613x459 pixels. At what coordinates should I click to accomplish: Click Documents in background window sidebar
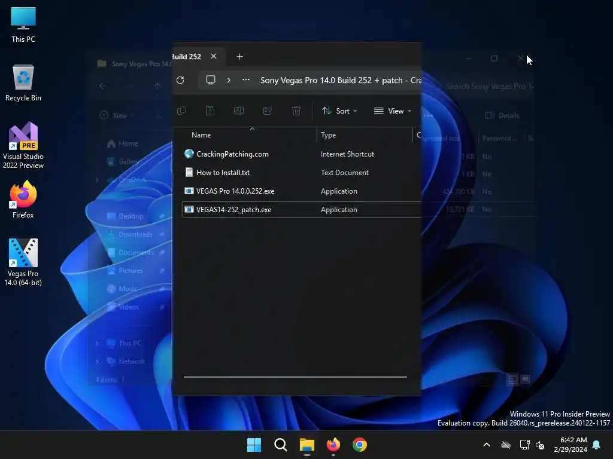[x=135, y=253]
